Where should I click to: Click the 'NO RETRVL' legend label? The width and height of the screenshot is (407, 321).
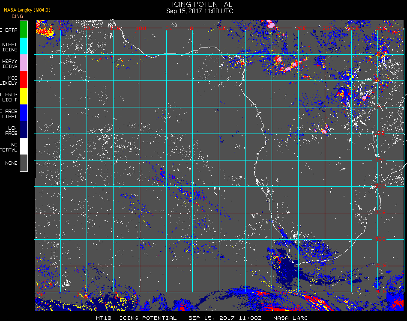9,147
